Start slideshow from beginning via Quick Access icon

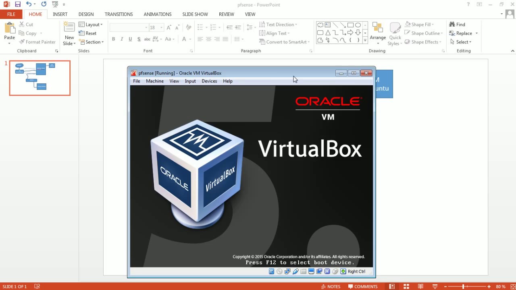[x=55, y=4]
